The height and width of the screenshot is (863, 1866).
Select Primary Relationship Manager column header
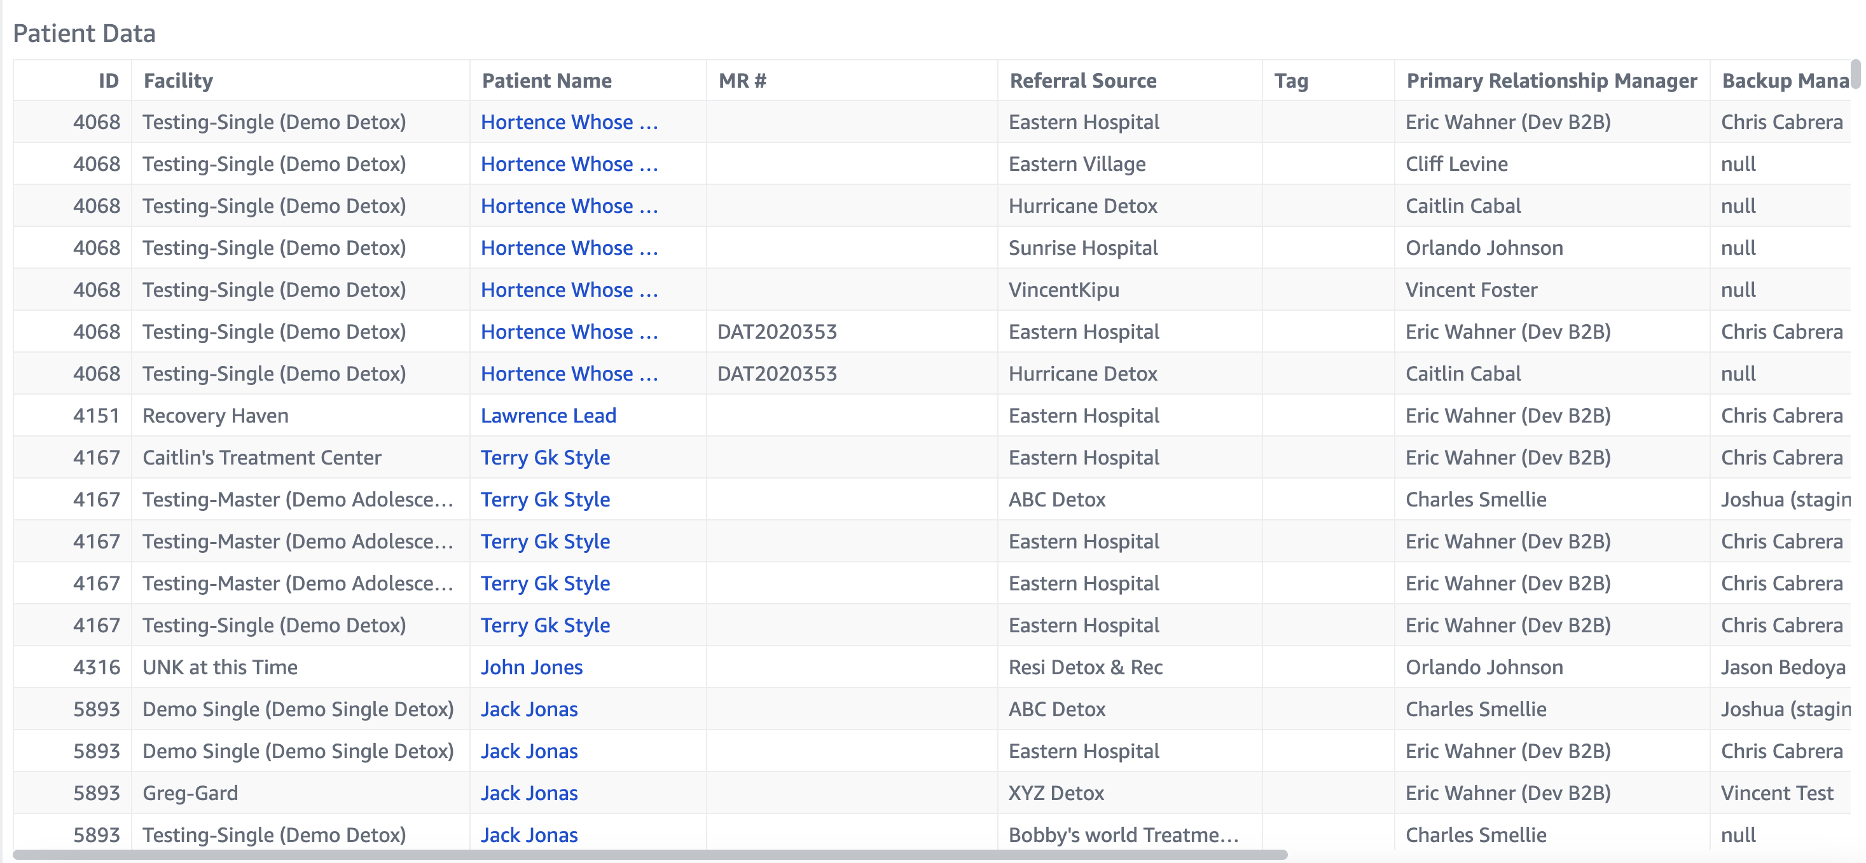1551,80
